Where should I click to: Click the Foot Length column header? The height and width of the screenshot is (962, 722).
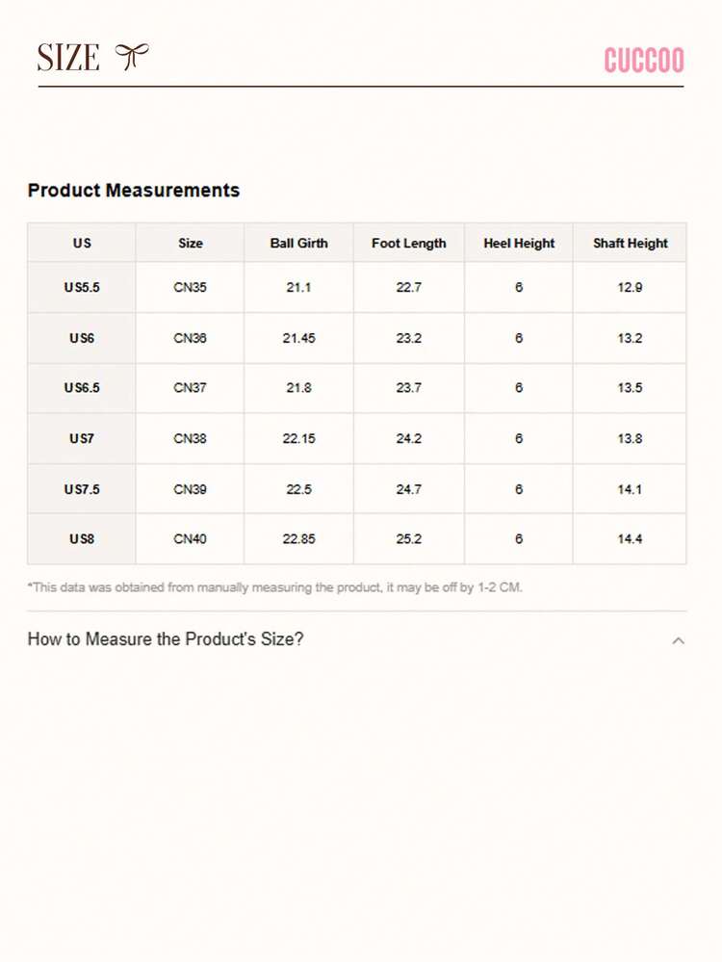(408, 243)
